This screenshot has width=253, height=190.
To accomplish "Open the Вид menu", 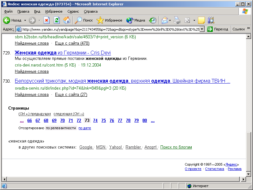I will tap(37, 11).
